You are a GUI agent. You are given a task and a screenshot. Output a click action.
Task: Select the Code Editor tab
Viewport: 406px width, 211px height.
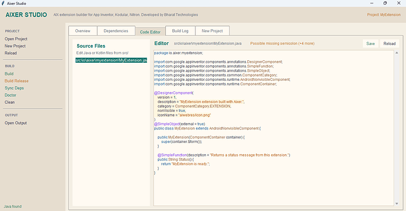(150, 32)
